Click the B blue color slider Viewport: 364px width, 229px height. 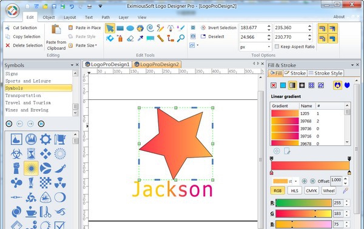pos(304,224)
